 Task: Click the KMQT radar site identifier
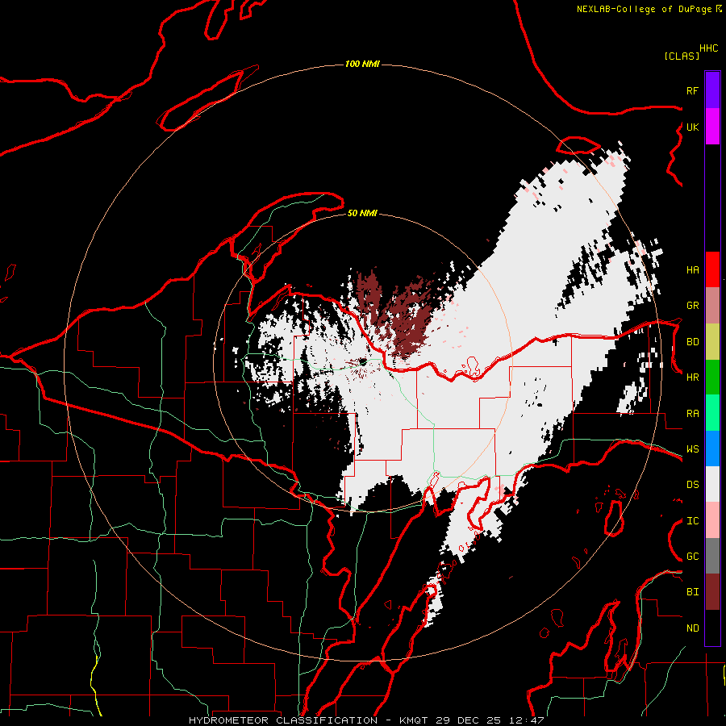414,720
